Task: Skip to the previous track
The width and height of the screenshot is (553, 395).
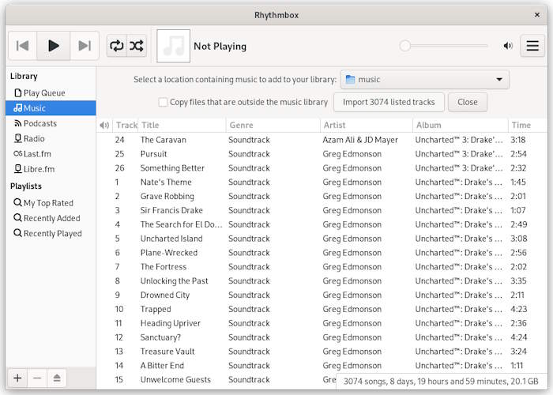Action: pyautogui.click(x=23, y=46)
